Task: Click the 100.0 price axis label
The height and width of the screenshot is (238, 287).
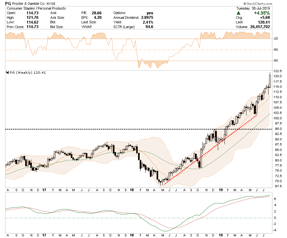Action: (x=277, y=118)
